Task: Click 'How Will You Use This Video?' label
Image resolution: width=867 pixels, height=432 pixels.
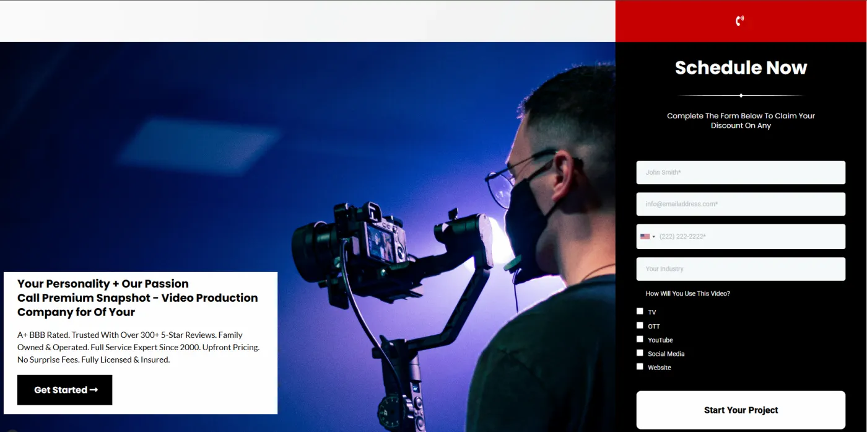Action: (687, 294)
